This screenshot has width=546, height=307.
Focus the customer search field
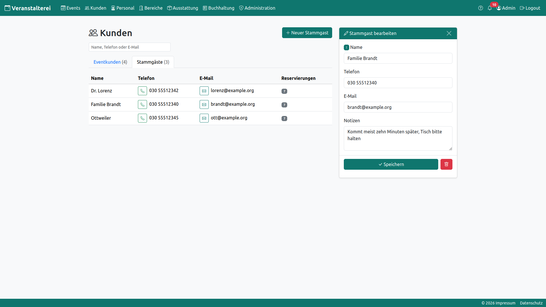pyautogui.click(x=130, y=47)
